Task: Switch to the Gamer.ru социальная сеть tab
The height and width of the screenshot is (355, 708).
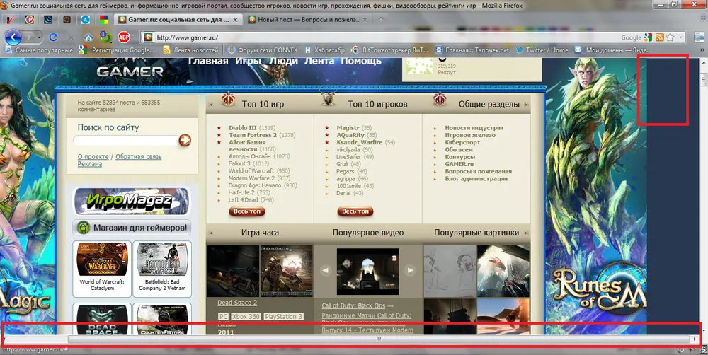Action: tap(179, 20)
